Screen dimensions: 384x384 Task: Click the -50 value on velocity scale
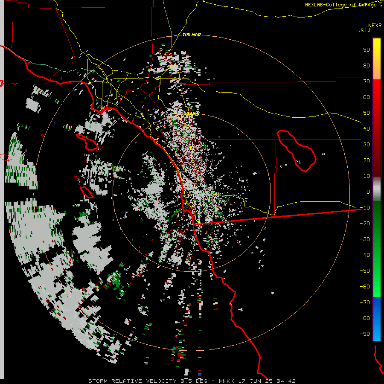365,271
